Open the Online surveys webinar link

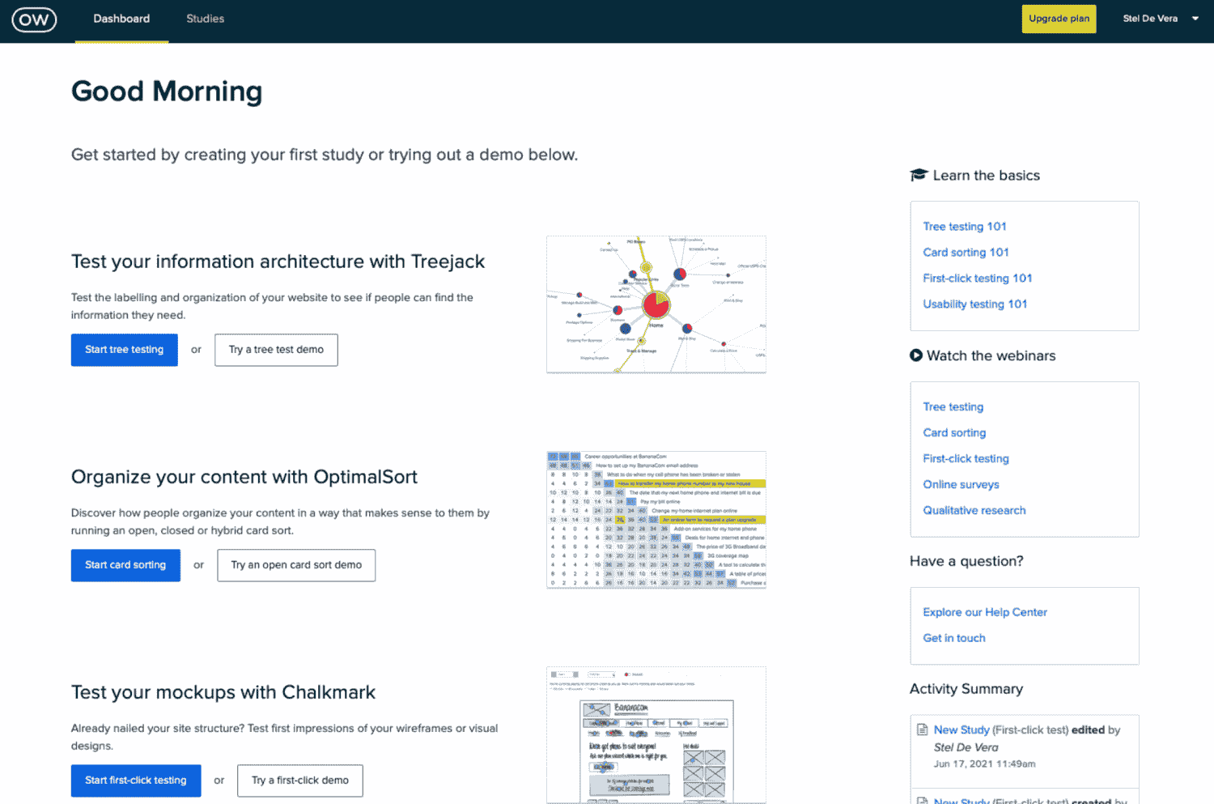tap(961, 485)
